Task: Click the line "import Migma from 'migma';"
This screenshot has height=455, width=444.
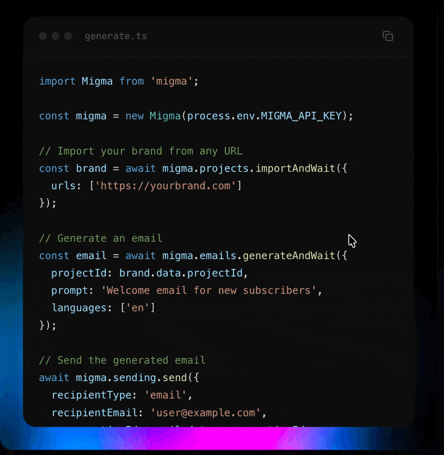Action: pos(119,81)
